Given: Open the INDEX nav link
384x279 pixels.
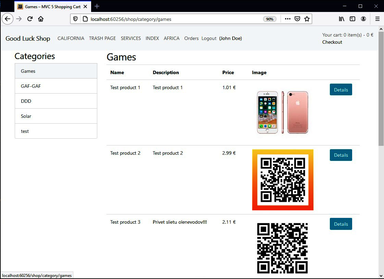Looking at the screenshot, I should point(152,38).
